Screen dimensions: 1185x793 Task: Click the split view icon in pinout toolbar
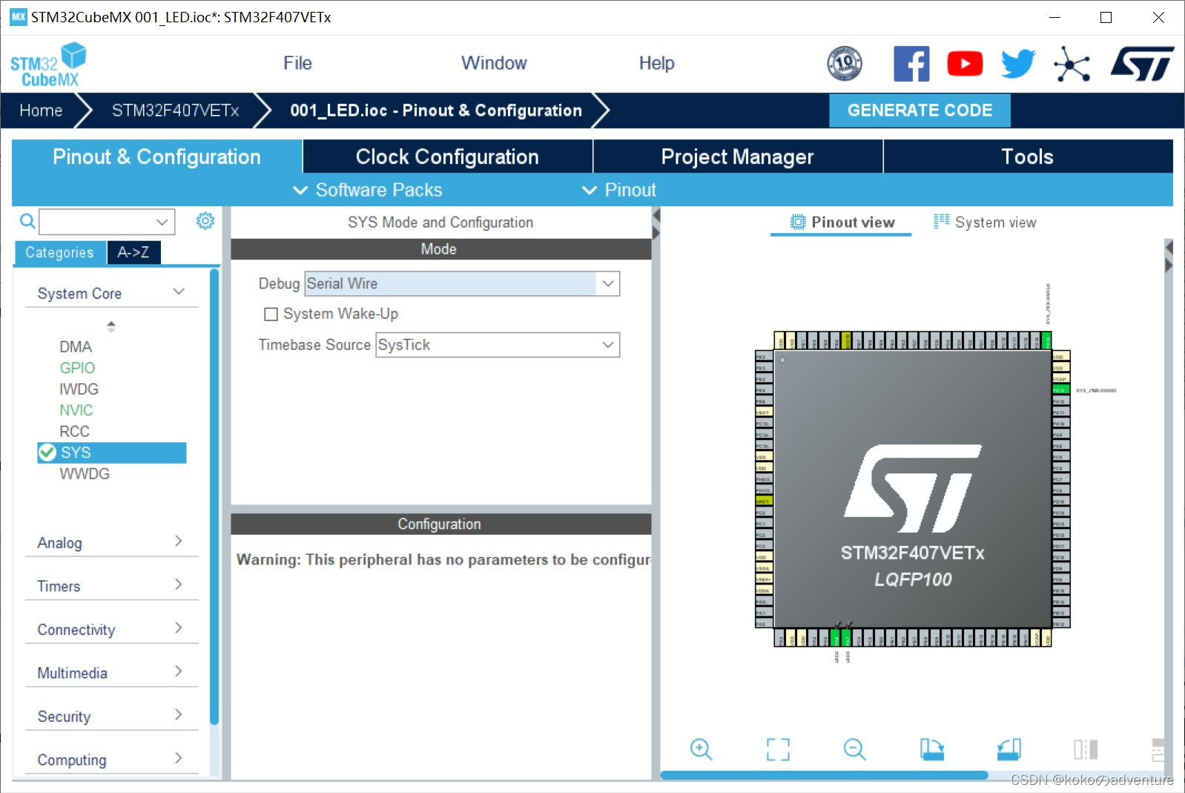(x=1086, y=749)
